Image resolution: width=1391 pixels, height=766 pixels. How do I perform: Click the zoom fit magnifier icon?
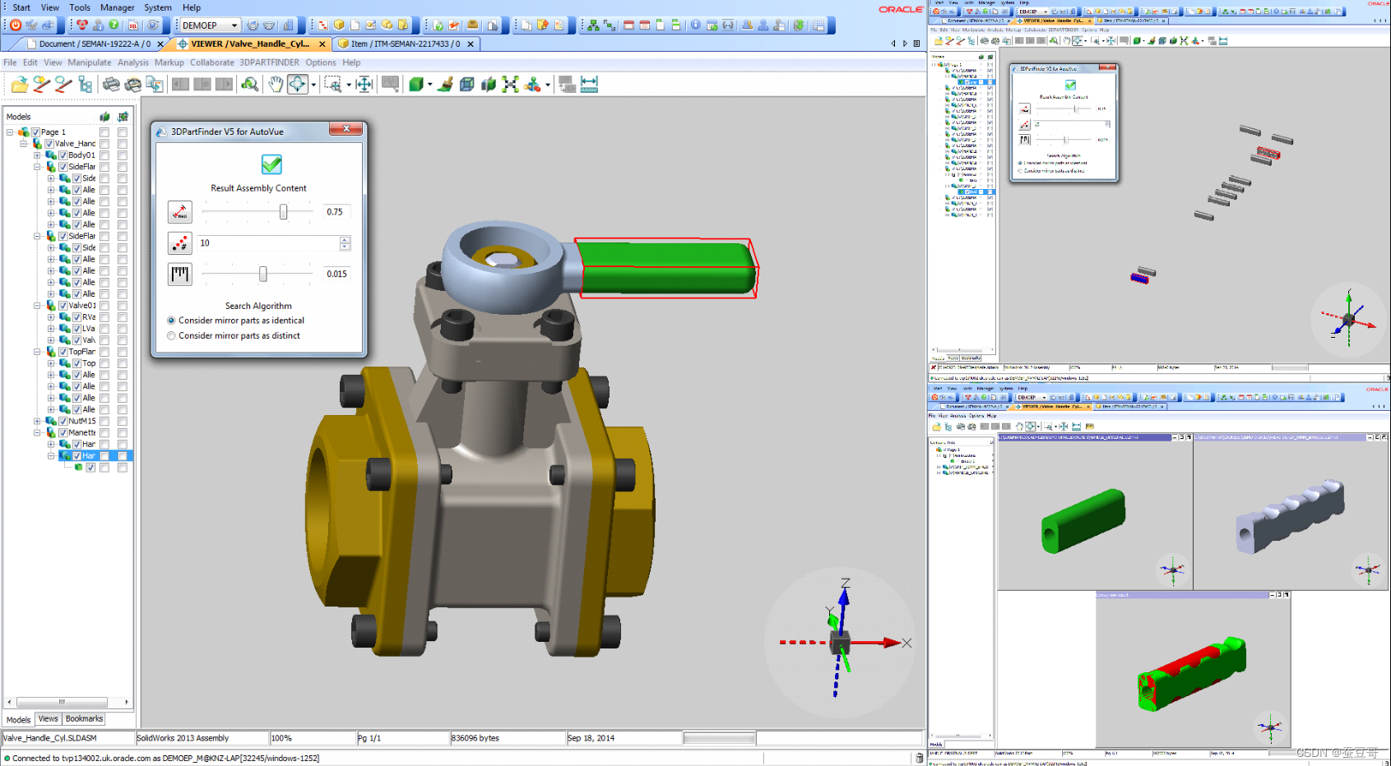click(250, 85)
